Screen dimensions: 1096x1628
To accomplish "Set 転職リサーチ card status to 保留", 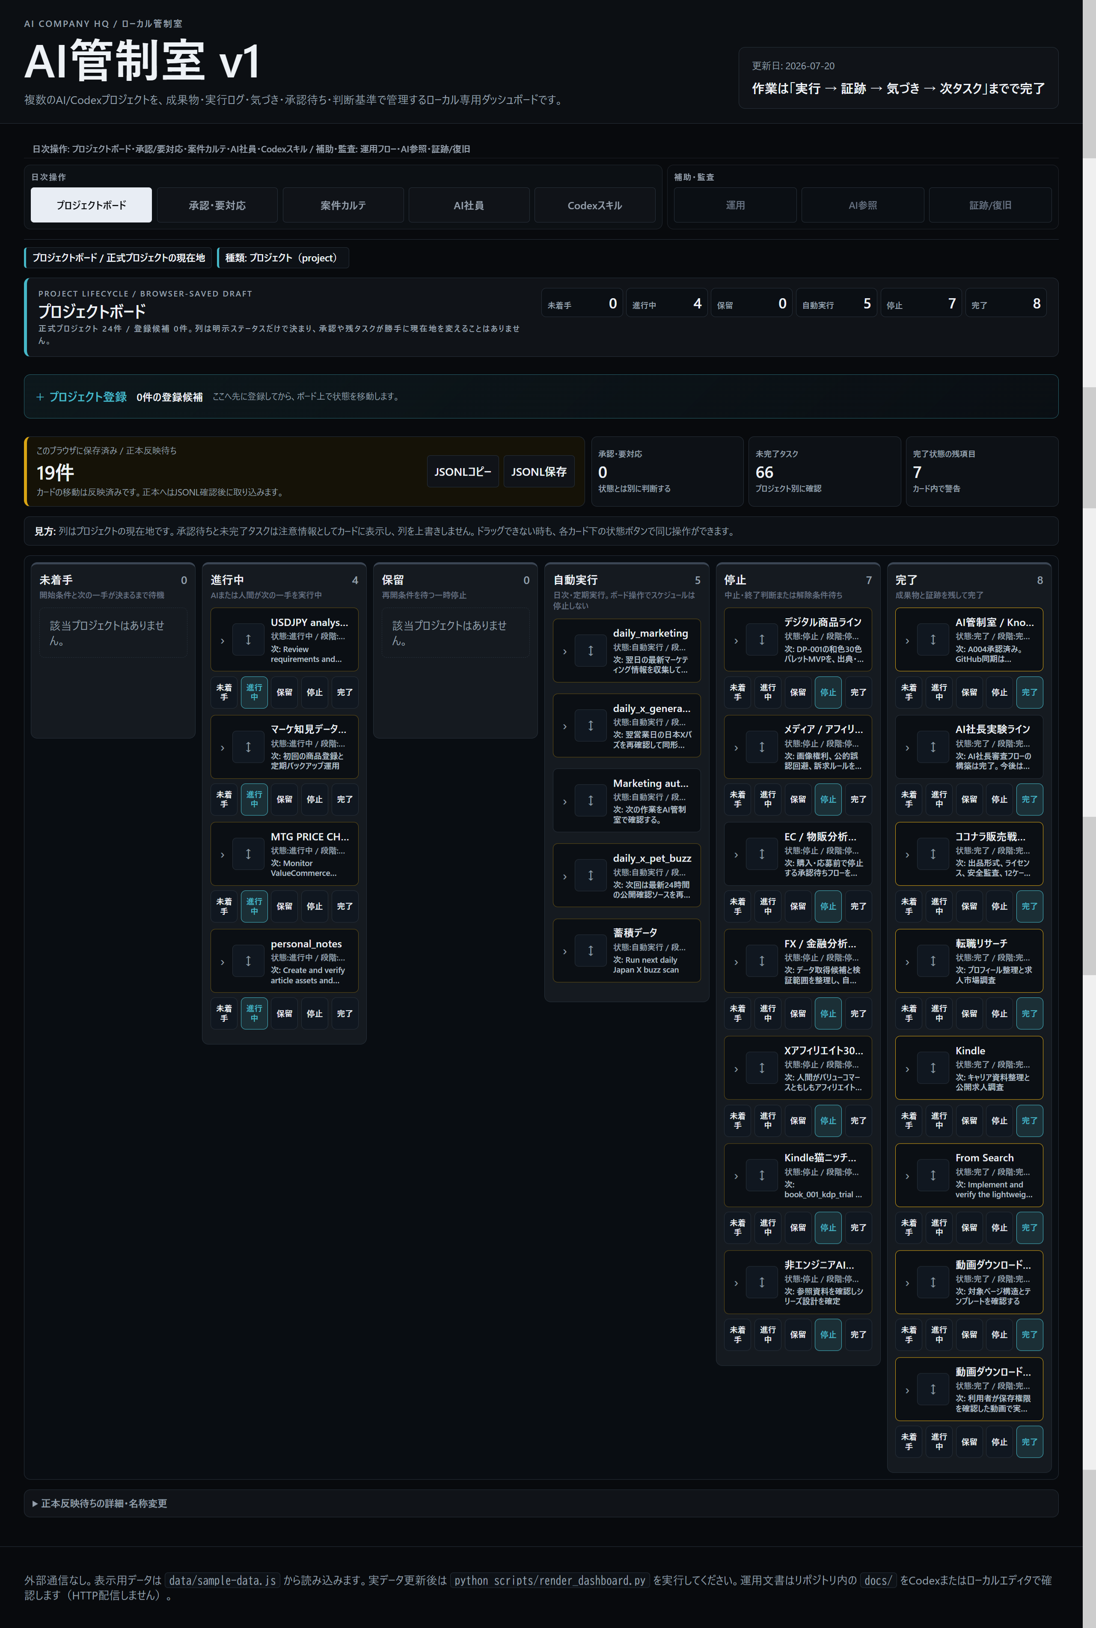I will (x=969, y=1014).
